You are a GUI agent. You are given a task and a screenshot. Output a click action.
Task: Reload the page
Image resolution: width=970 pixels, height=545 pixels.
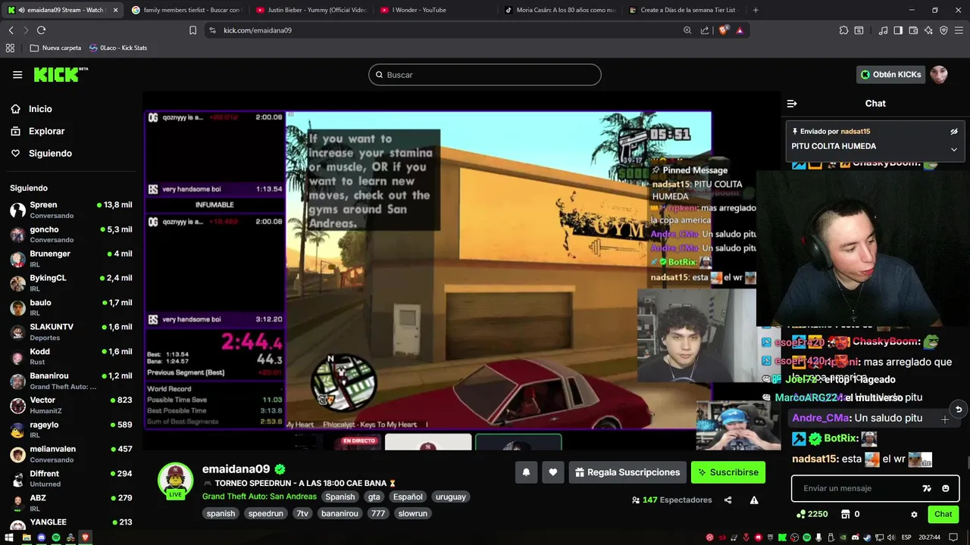tap(41, 30)
